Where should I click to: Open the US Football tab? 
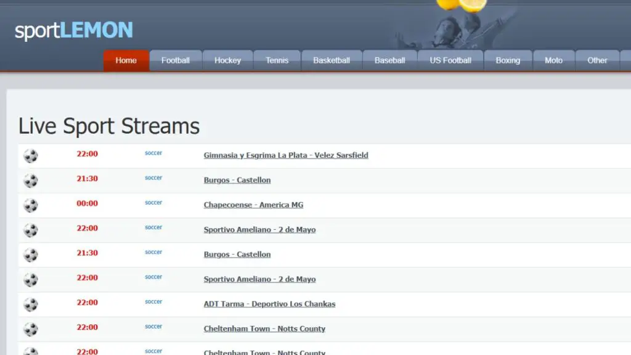[x=450, y=60]
